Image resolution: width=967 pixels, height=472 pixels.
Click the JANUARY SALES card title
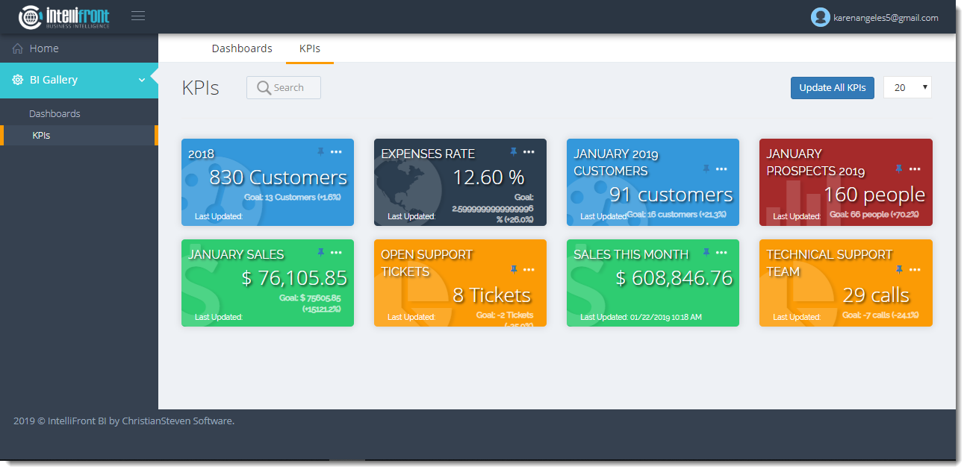(236, 254)
